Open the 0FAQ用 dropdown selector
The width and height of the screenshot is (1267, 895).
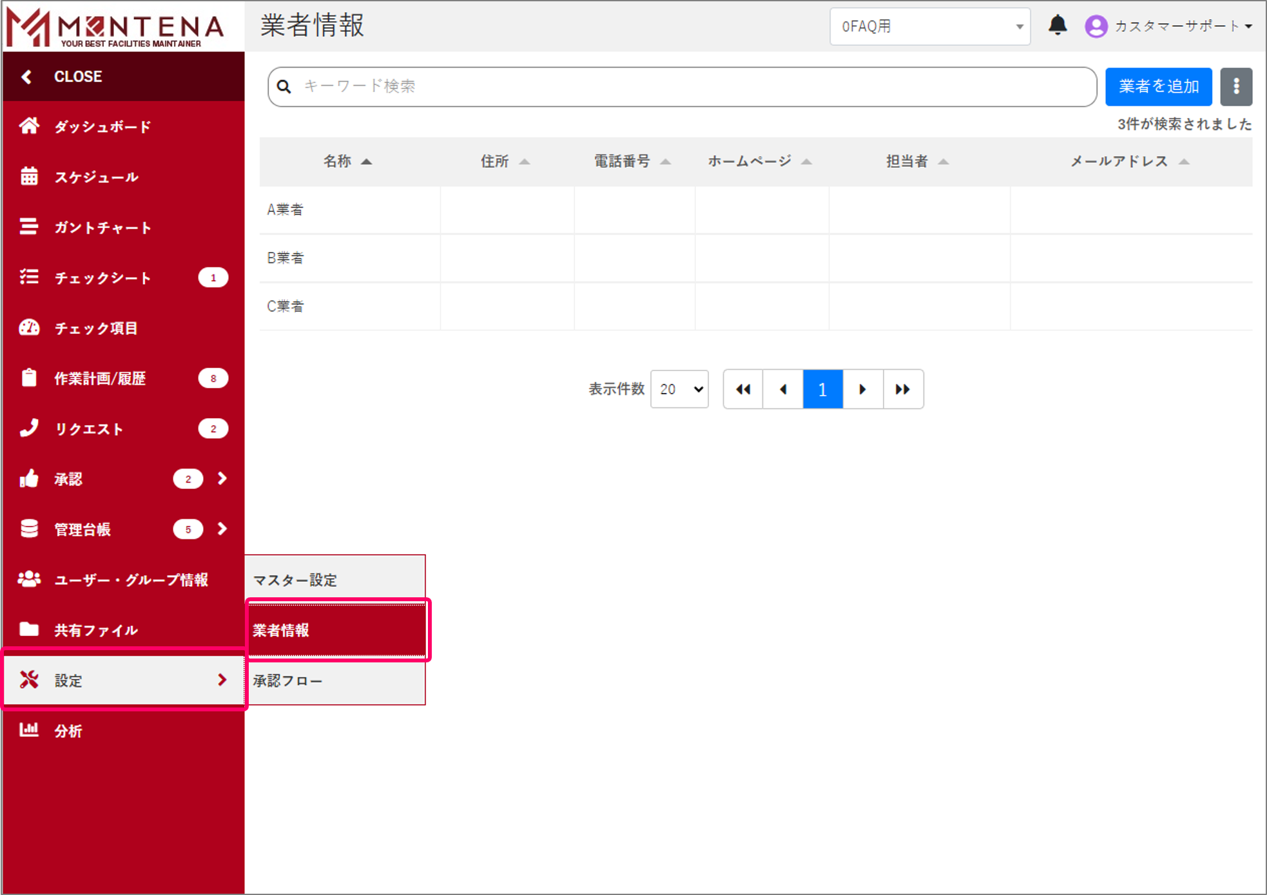(x=930, y=26)
